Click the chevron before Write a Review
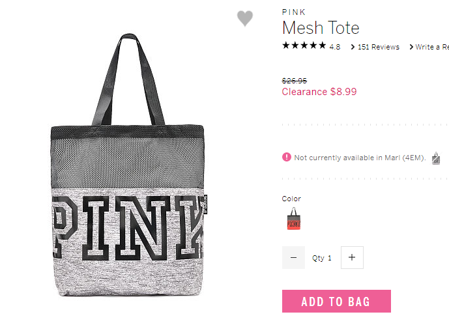The width and height of the screenshot is (449, 323). [x=411, y=47]
